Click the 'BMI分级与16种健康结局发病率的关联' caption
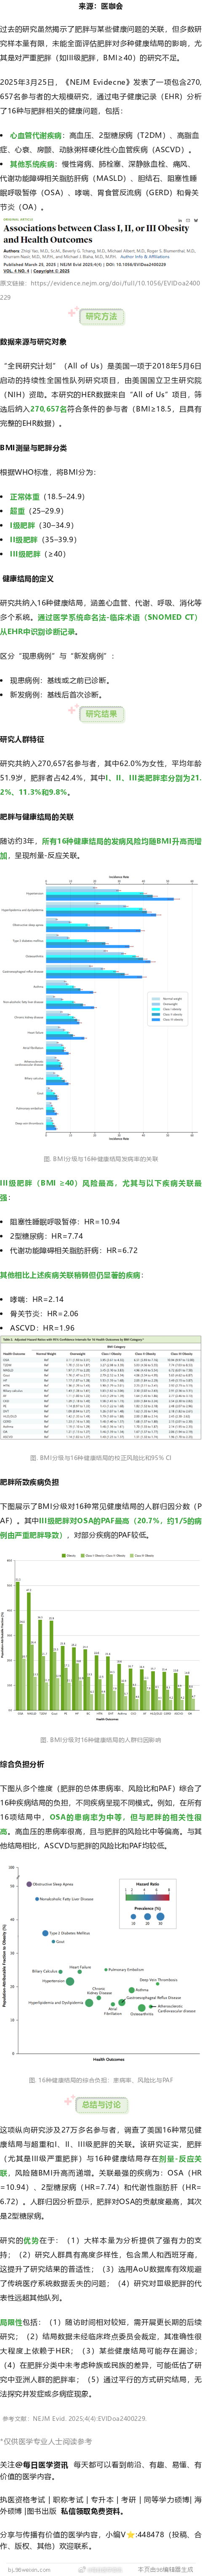The width and height of the screenshot is (202, 2576). (x=101, y=1159)
